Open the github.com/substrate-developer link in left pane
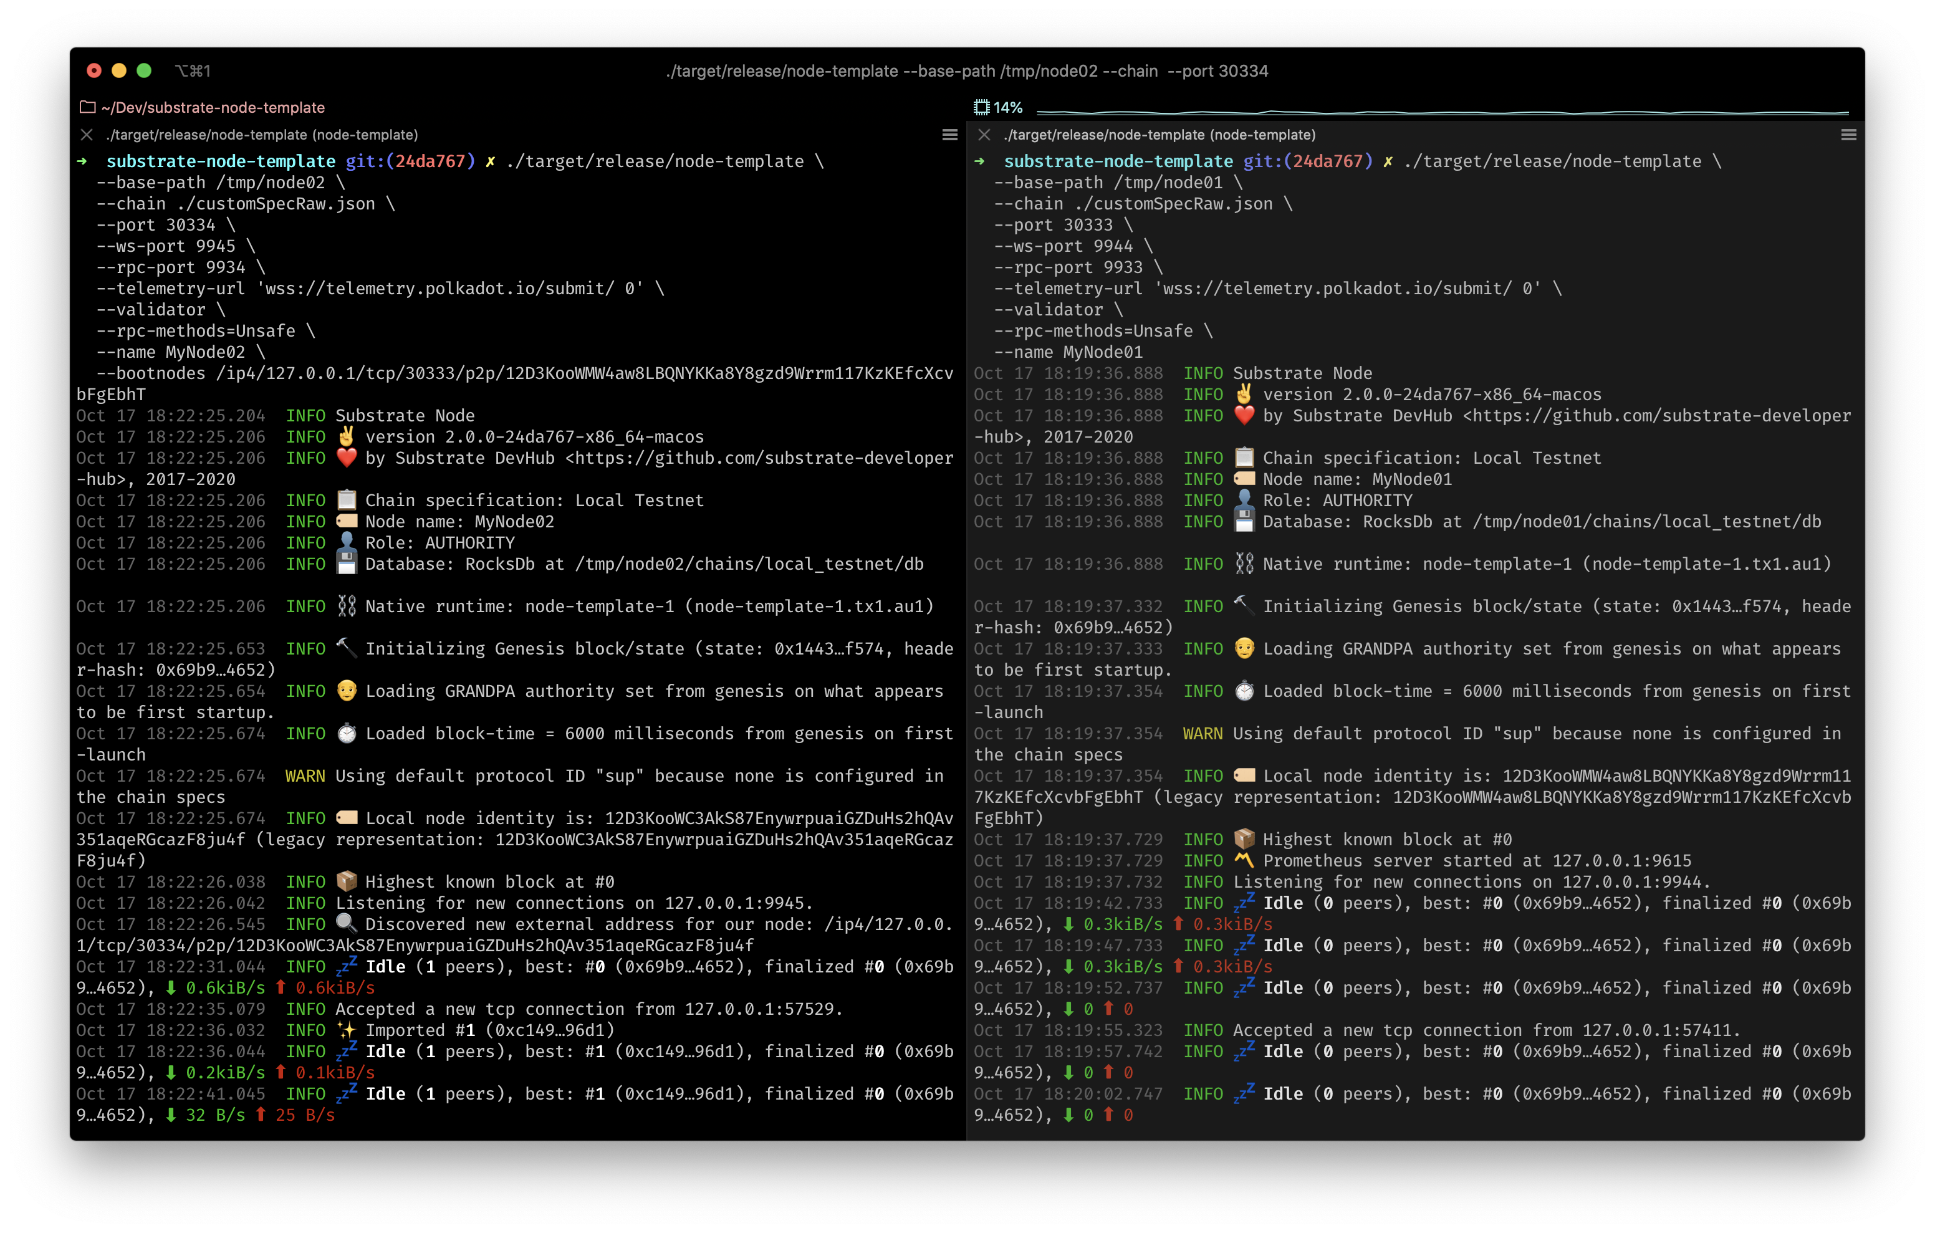The image size is (1935, 1233). click(x=764, y=458)
